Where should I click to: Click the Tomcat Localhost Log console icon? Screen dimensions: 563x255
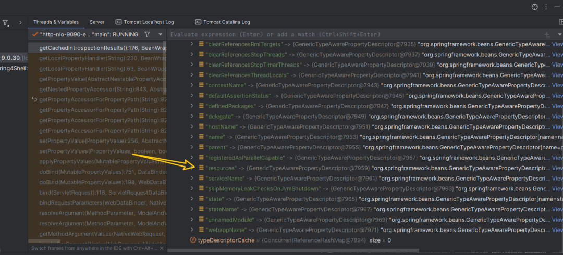pos(118,22)
